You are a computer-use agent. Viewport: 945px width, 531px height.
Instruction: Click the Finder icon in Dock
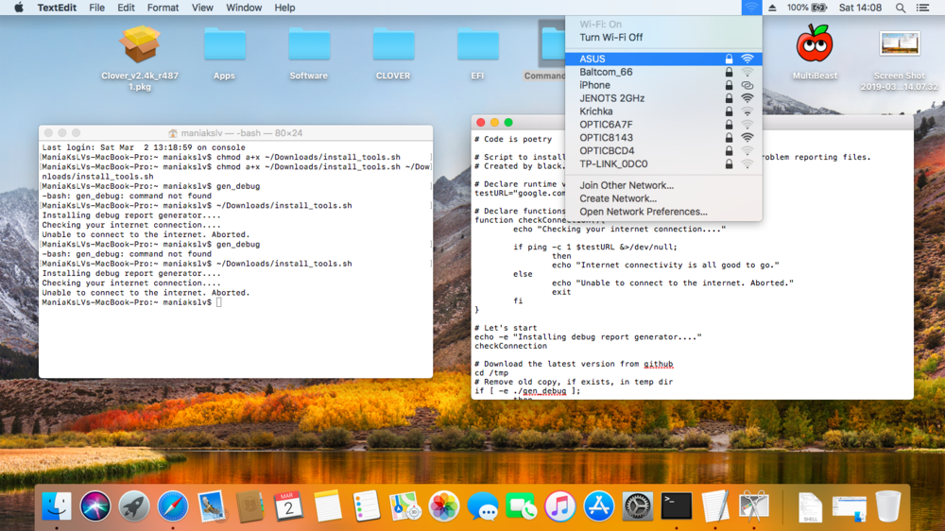(x=57, y=506)
